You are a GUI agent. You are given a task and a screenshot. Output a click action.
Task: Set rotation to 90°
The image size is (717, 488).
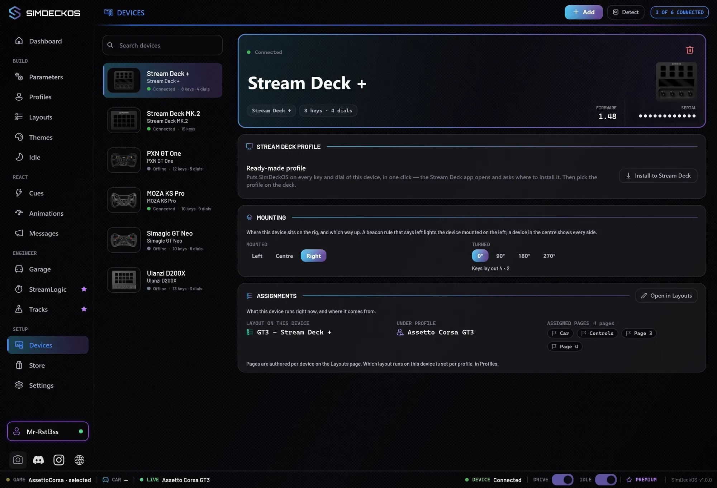pos(500,256)
